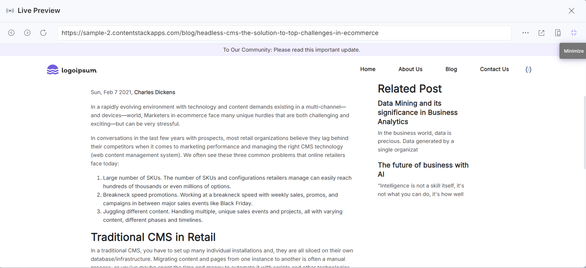The image size is (586, 268).
Task: Click paragraph starting 'In a rapidly evolving environment'
Action: [220, 115]
